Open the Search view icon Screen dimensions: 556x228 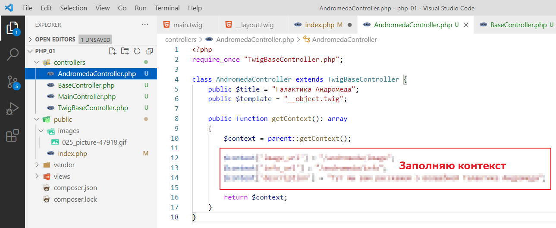[12, 55]
